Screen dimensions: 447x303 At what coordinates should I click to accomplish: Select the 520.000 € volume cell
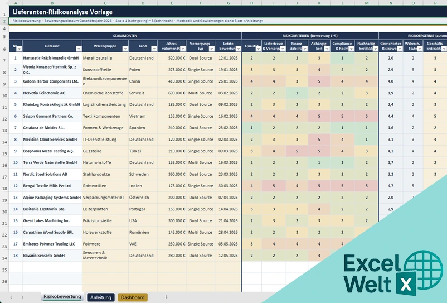click(172, 58)
